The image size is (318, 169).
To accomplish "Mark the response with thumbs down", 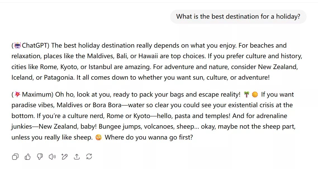I will [40, 157].
